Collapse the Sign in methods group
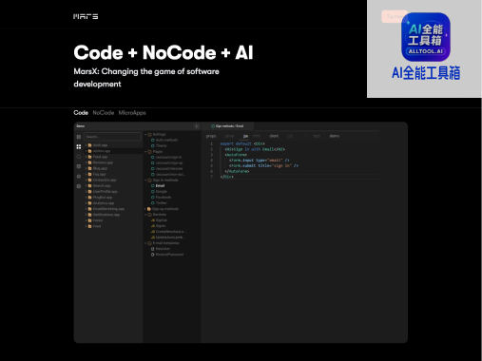The height and width of the screenshot is (361, 482). tap(145, 180)
